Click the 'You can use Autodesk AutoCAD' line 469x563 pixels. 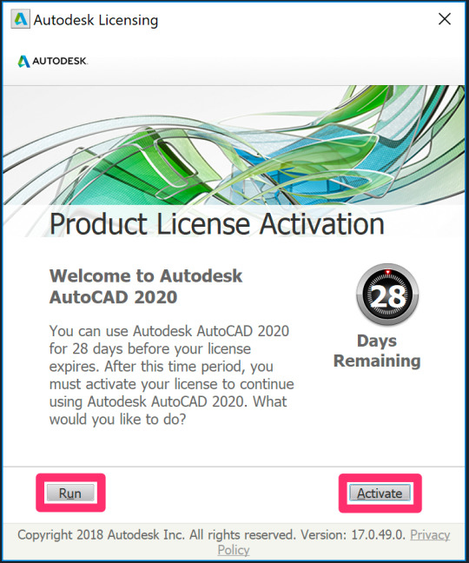[168, 331]
